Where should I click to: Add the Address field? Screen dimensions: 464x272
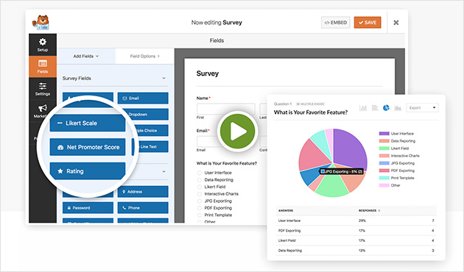click(x=143, y=192)
